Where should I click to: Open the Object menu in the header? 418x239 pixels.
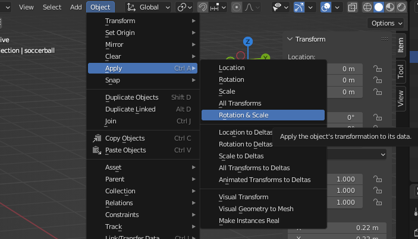pyautogui.click(x=100, y=7)
